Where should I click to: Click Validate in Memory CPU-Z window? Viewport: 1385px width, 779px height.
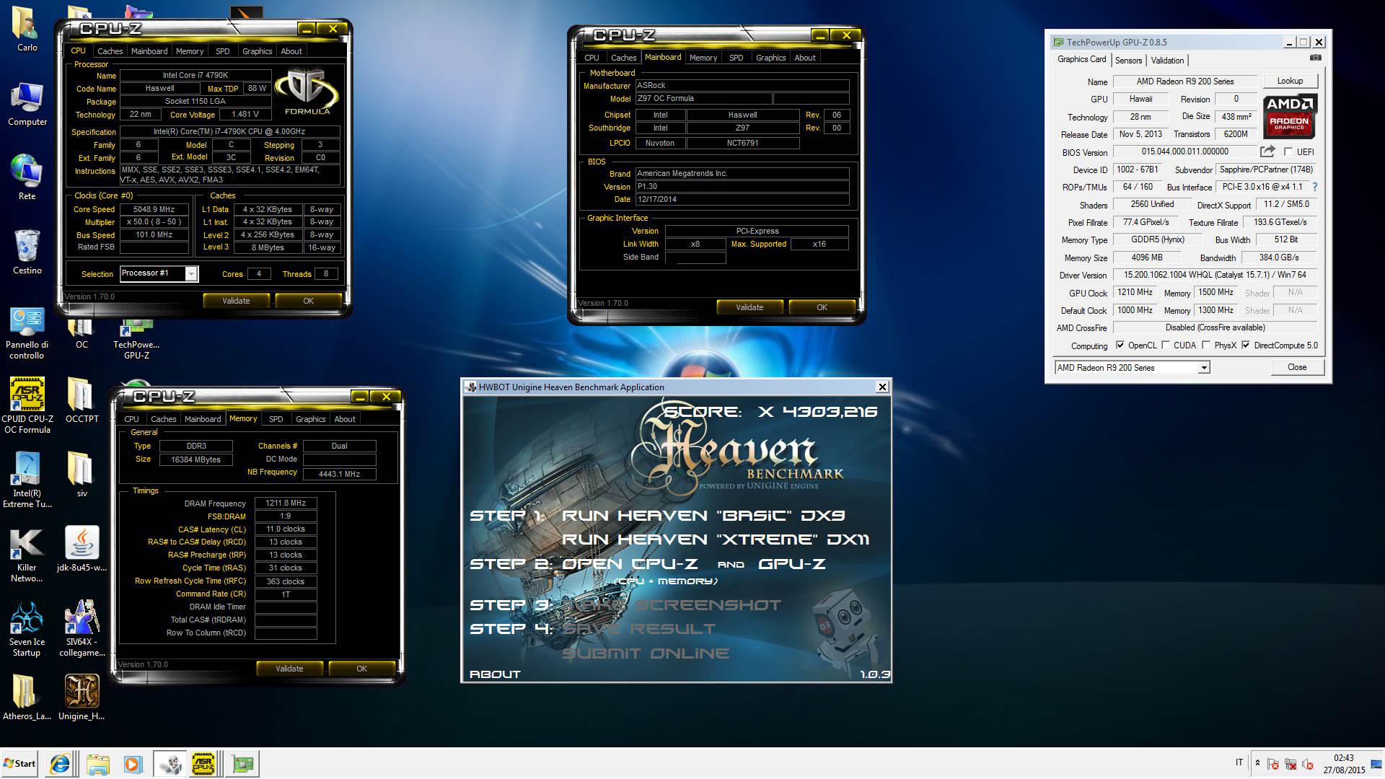[x=289, y=669]
